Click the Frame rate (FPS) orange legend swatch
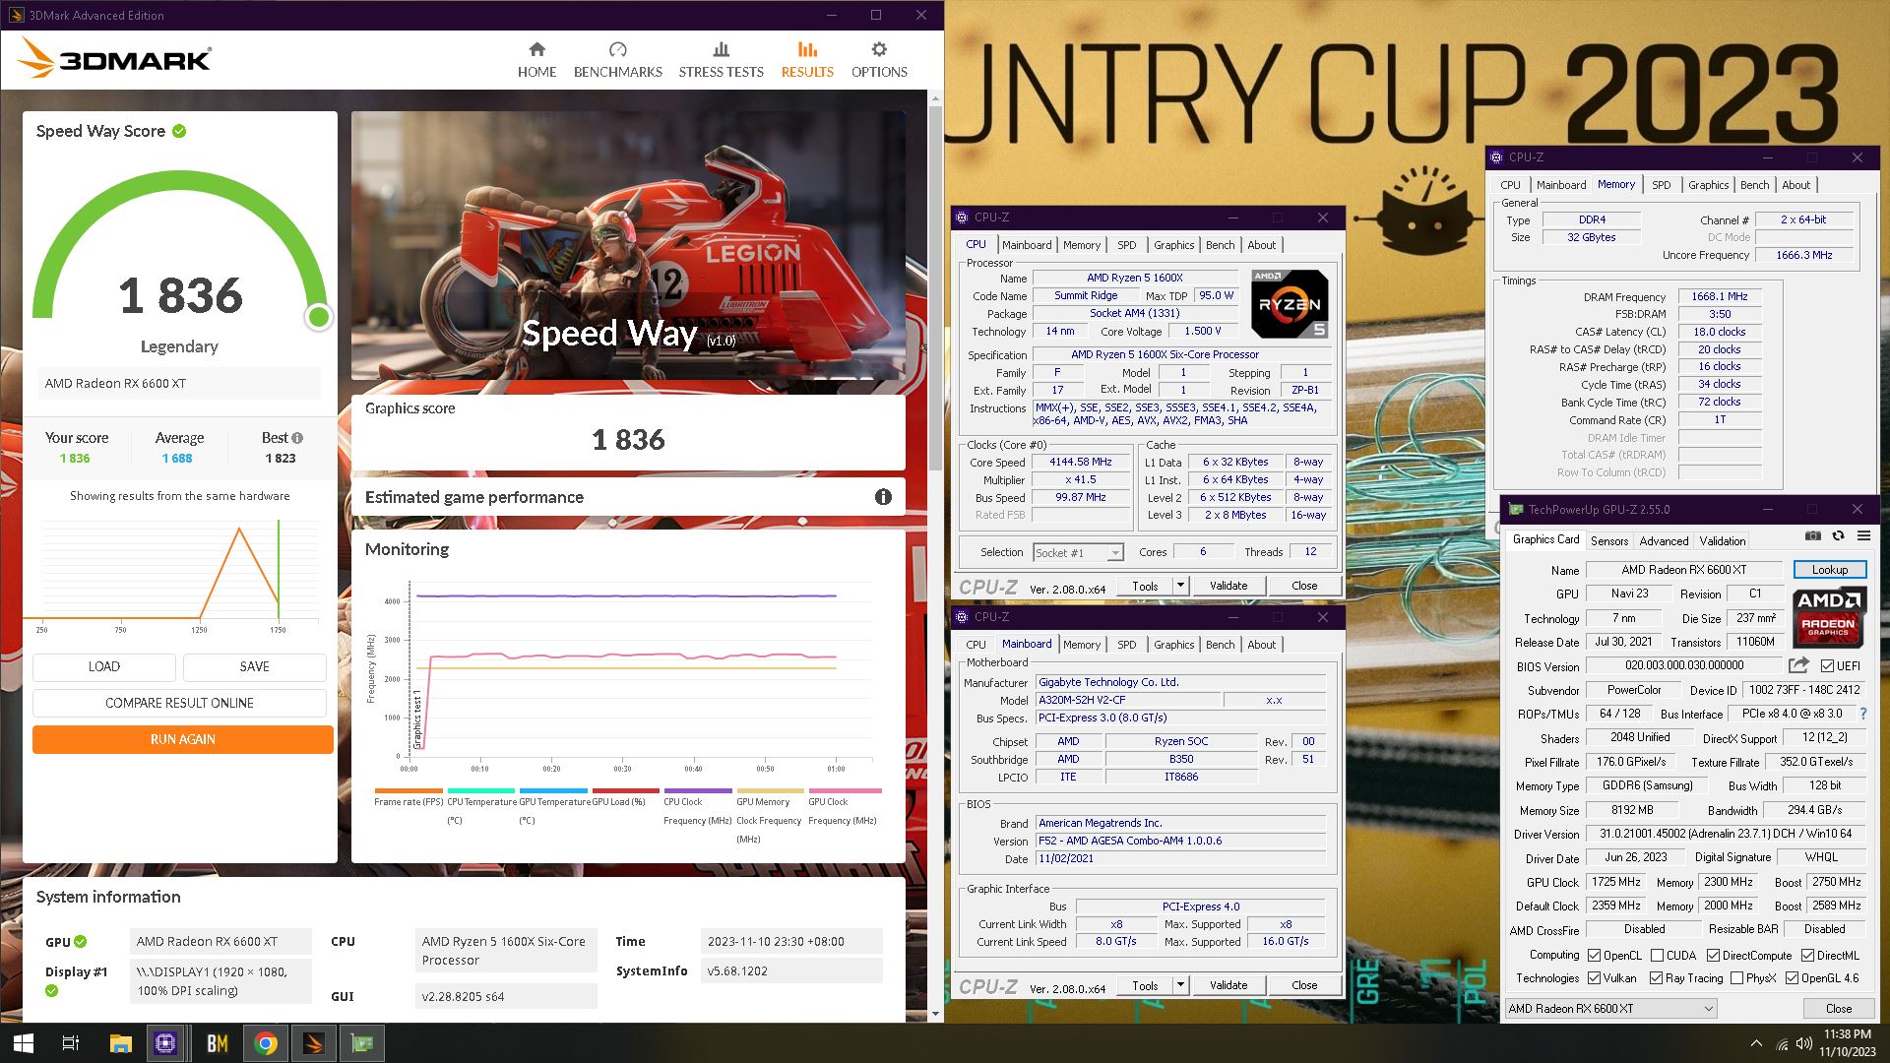Viewport: 1890px width, 1063px height. click(x=409, y=790)
